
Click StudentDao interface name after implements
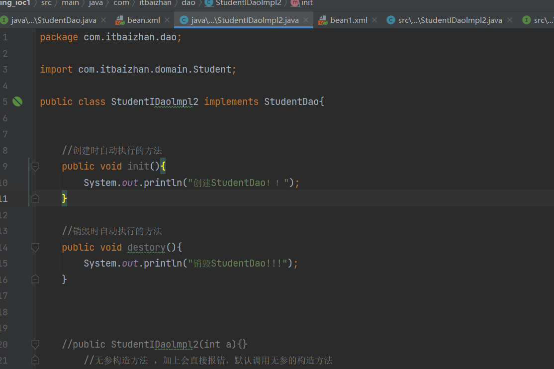click(x=291, y=102)
